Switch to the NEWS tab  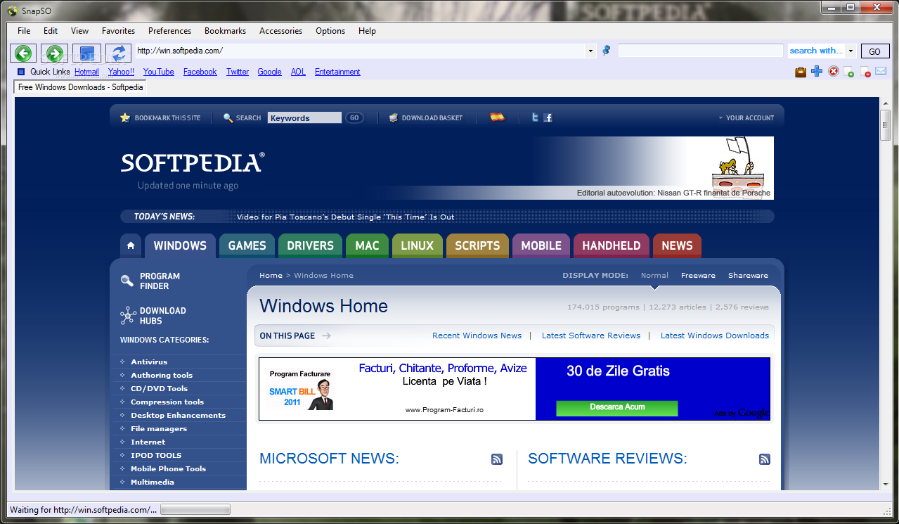677,245
